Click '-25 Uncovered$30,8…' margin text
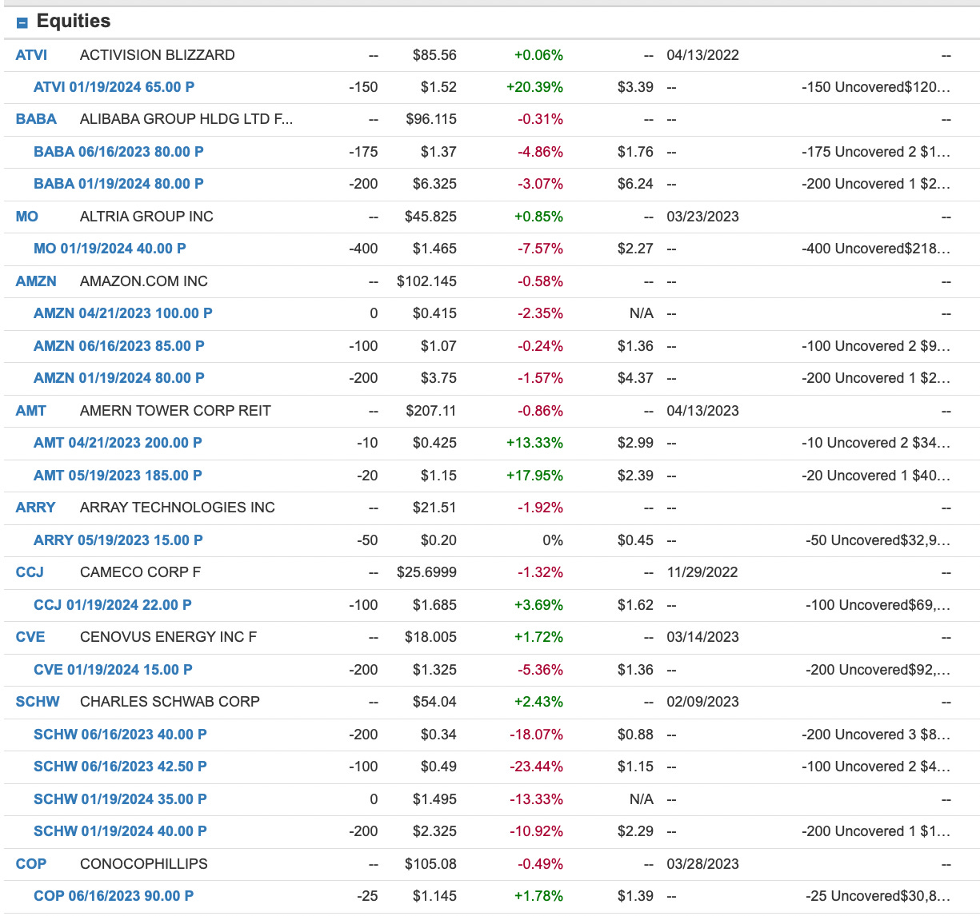This screenshot has width=980, height=916. [x=878, y=896]
